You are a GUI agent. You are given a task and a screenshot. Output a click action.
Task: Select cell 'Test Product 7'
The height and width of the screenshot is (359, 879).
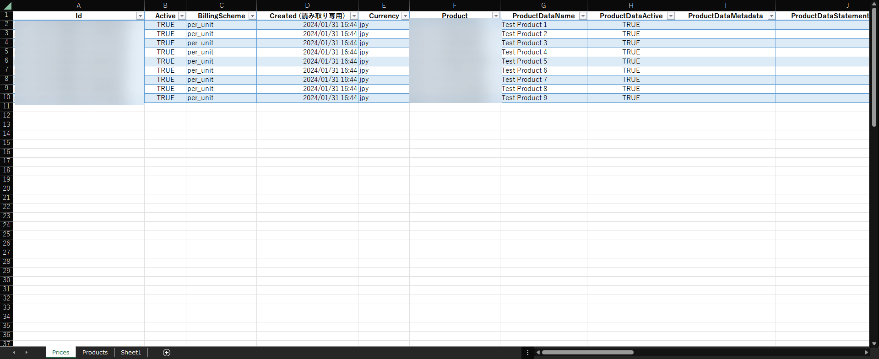(x=543, y=80)
